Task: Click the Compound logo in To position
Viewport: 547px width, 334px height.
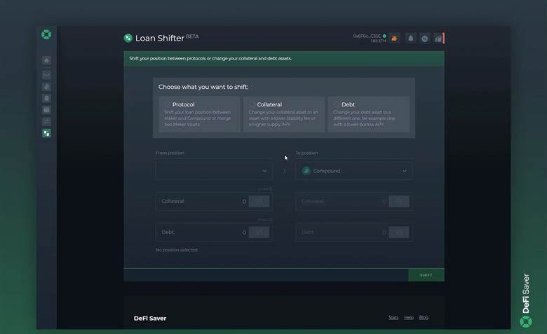Action: click(x=306, y=171)
